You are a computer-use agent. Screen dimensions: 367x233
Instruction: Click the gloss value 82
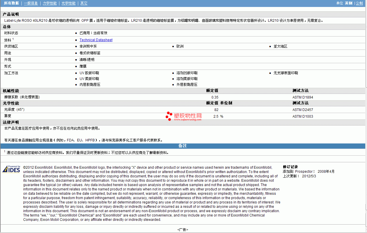216,110
